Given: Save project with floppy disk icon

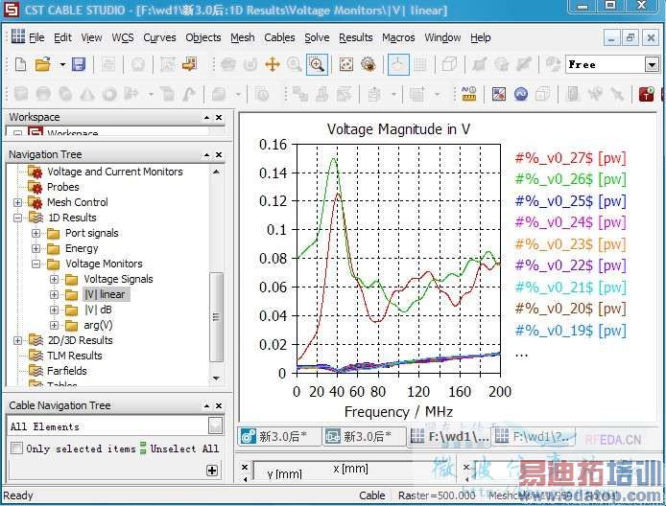Looking at the screenshot, I should pos(79,64).
